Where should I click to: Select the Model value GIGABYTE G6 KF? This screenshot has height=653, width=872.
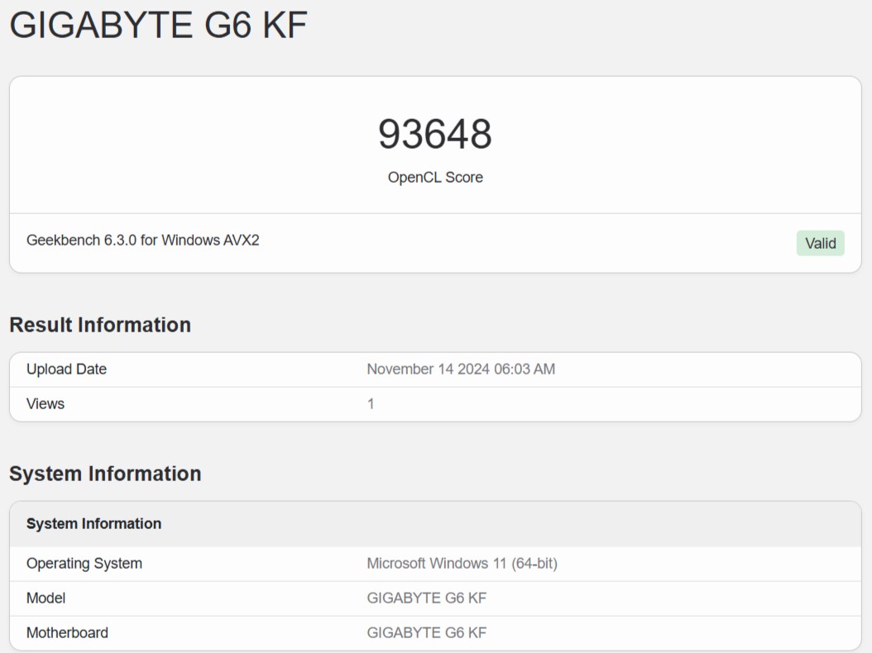[x=427, y=598]
